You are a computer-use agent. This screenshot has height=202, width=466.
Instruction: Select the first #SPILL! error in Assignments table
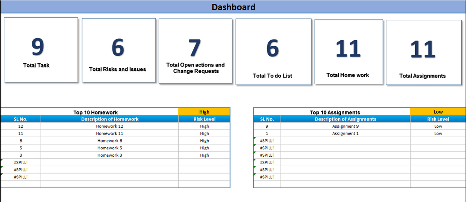pyautogui.click(x=267, y=141)
